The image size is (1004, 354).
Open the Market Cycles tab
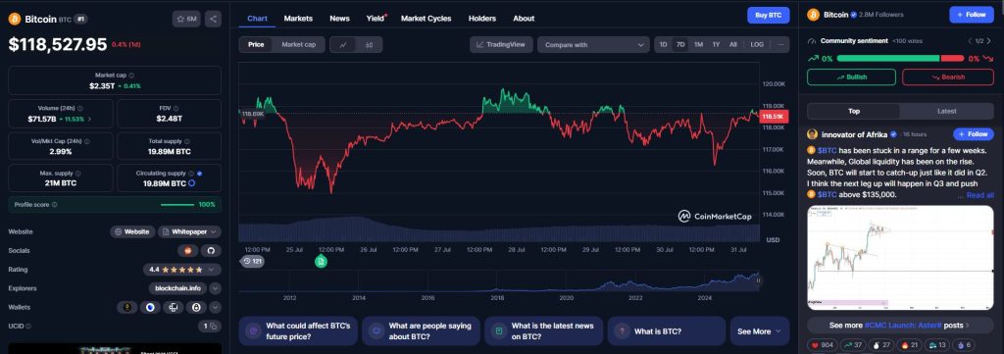pyautogui.click(x=426, y=19)
